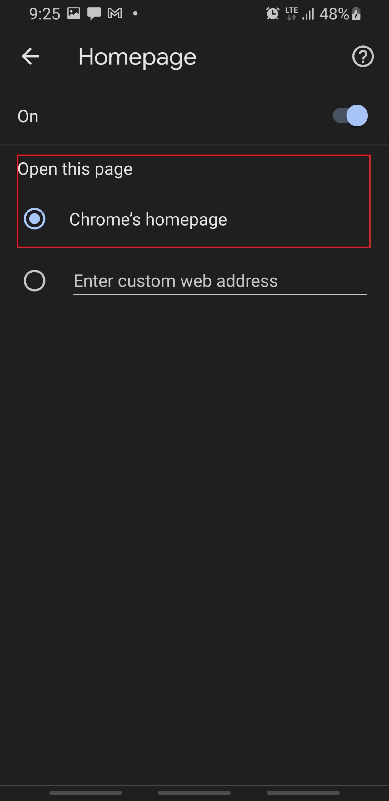Tap the Chrome's homepage option label

[x=148, y=219]
